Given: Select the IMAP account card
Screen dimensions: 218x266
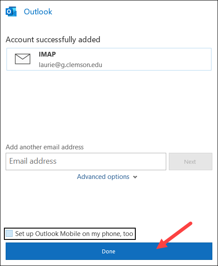Looking at the screenshot, I should click(109, 59).
